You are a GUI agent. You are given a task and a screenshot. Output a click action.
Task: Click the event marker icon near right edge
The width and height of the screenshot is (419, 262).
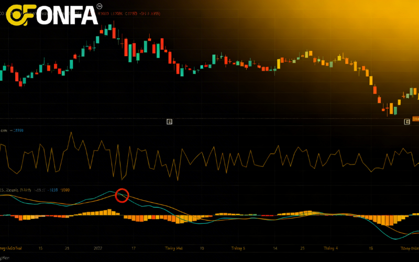coord(406,122)
